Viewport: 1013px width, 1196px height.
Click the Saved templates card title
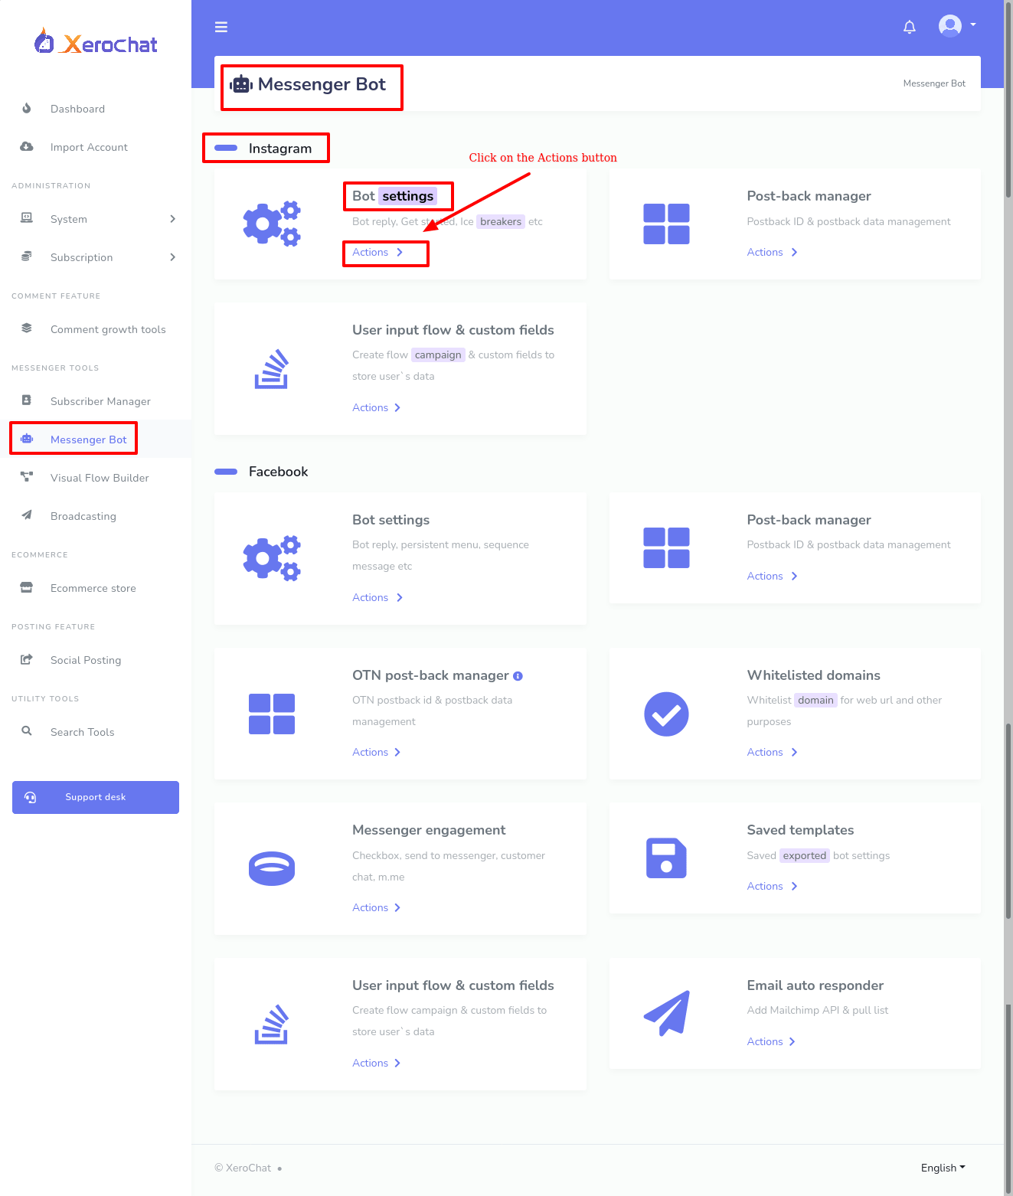(x=800, y=830)
